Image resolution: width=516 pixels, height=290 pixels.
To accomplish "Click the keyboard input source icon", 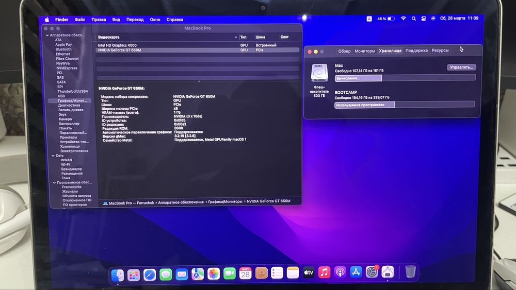I will tap(369, 19).
